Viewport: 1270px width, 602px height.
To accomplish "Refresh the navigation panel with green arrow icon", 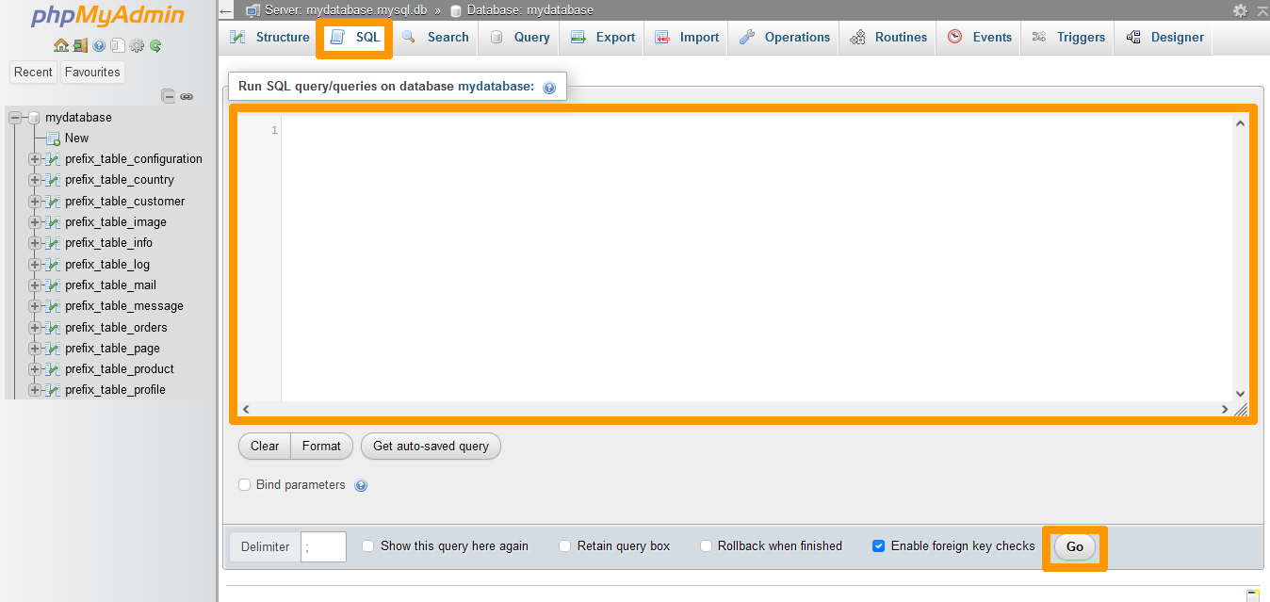I will 155,45.
